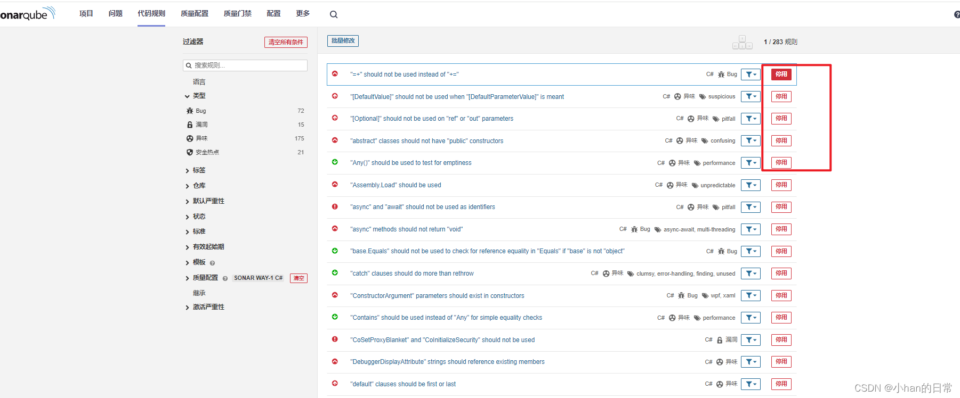Viewport: 960px width, 398px height.
Task: Filter rule type by 漏洞
Action: click(x=245, y=125)
